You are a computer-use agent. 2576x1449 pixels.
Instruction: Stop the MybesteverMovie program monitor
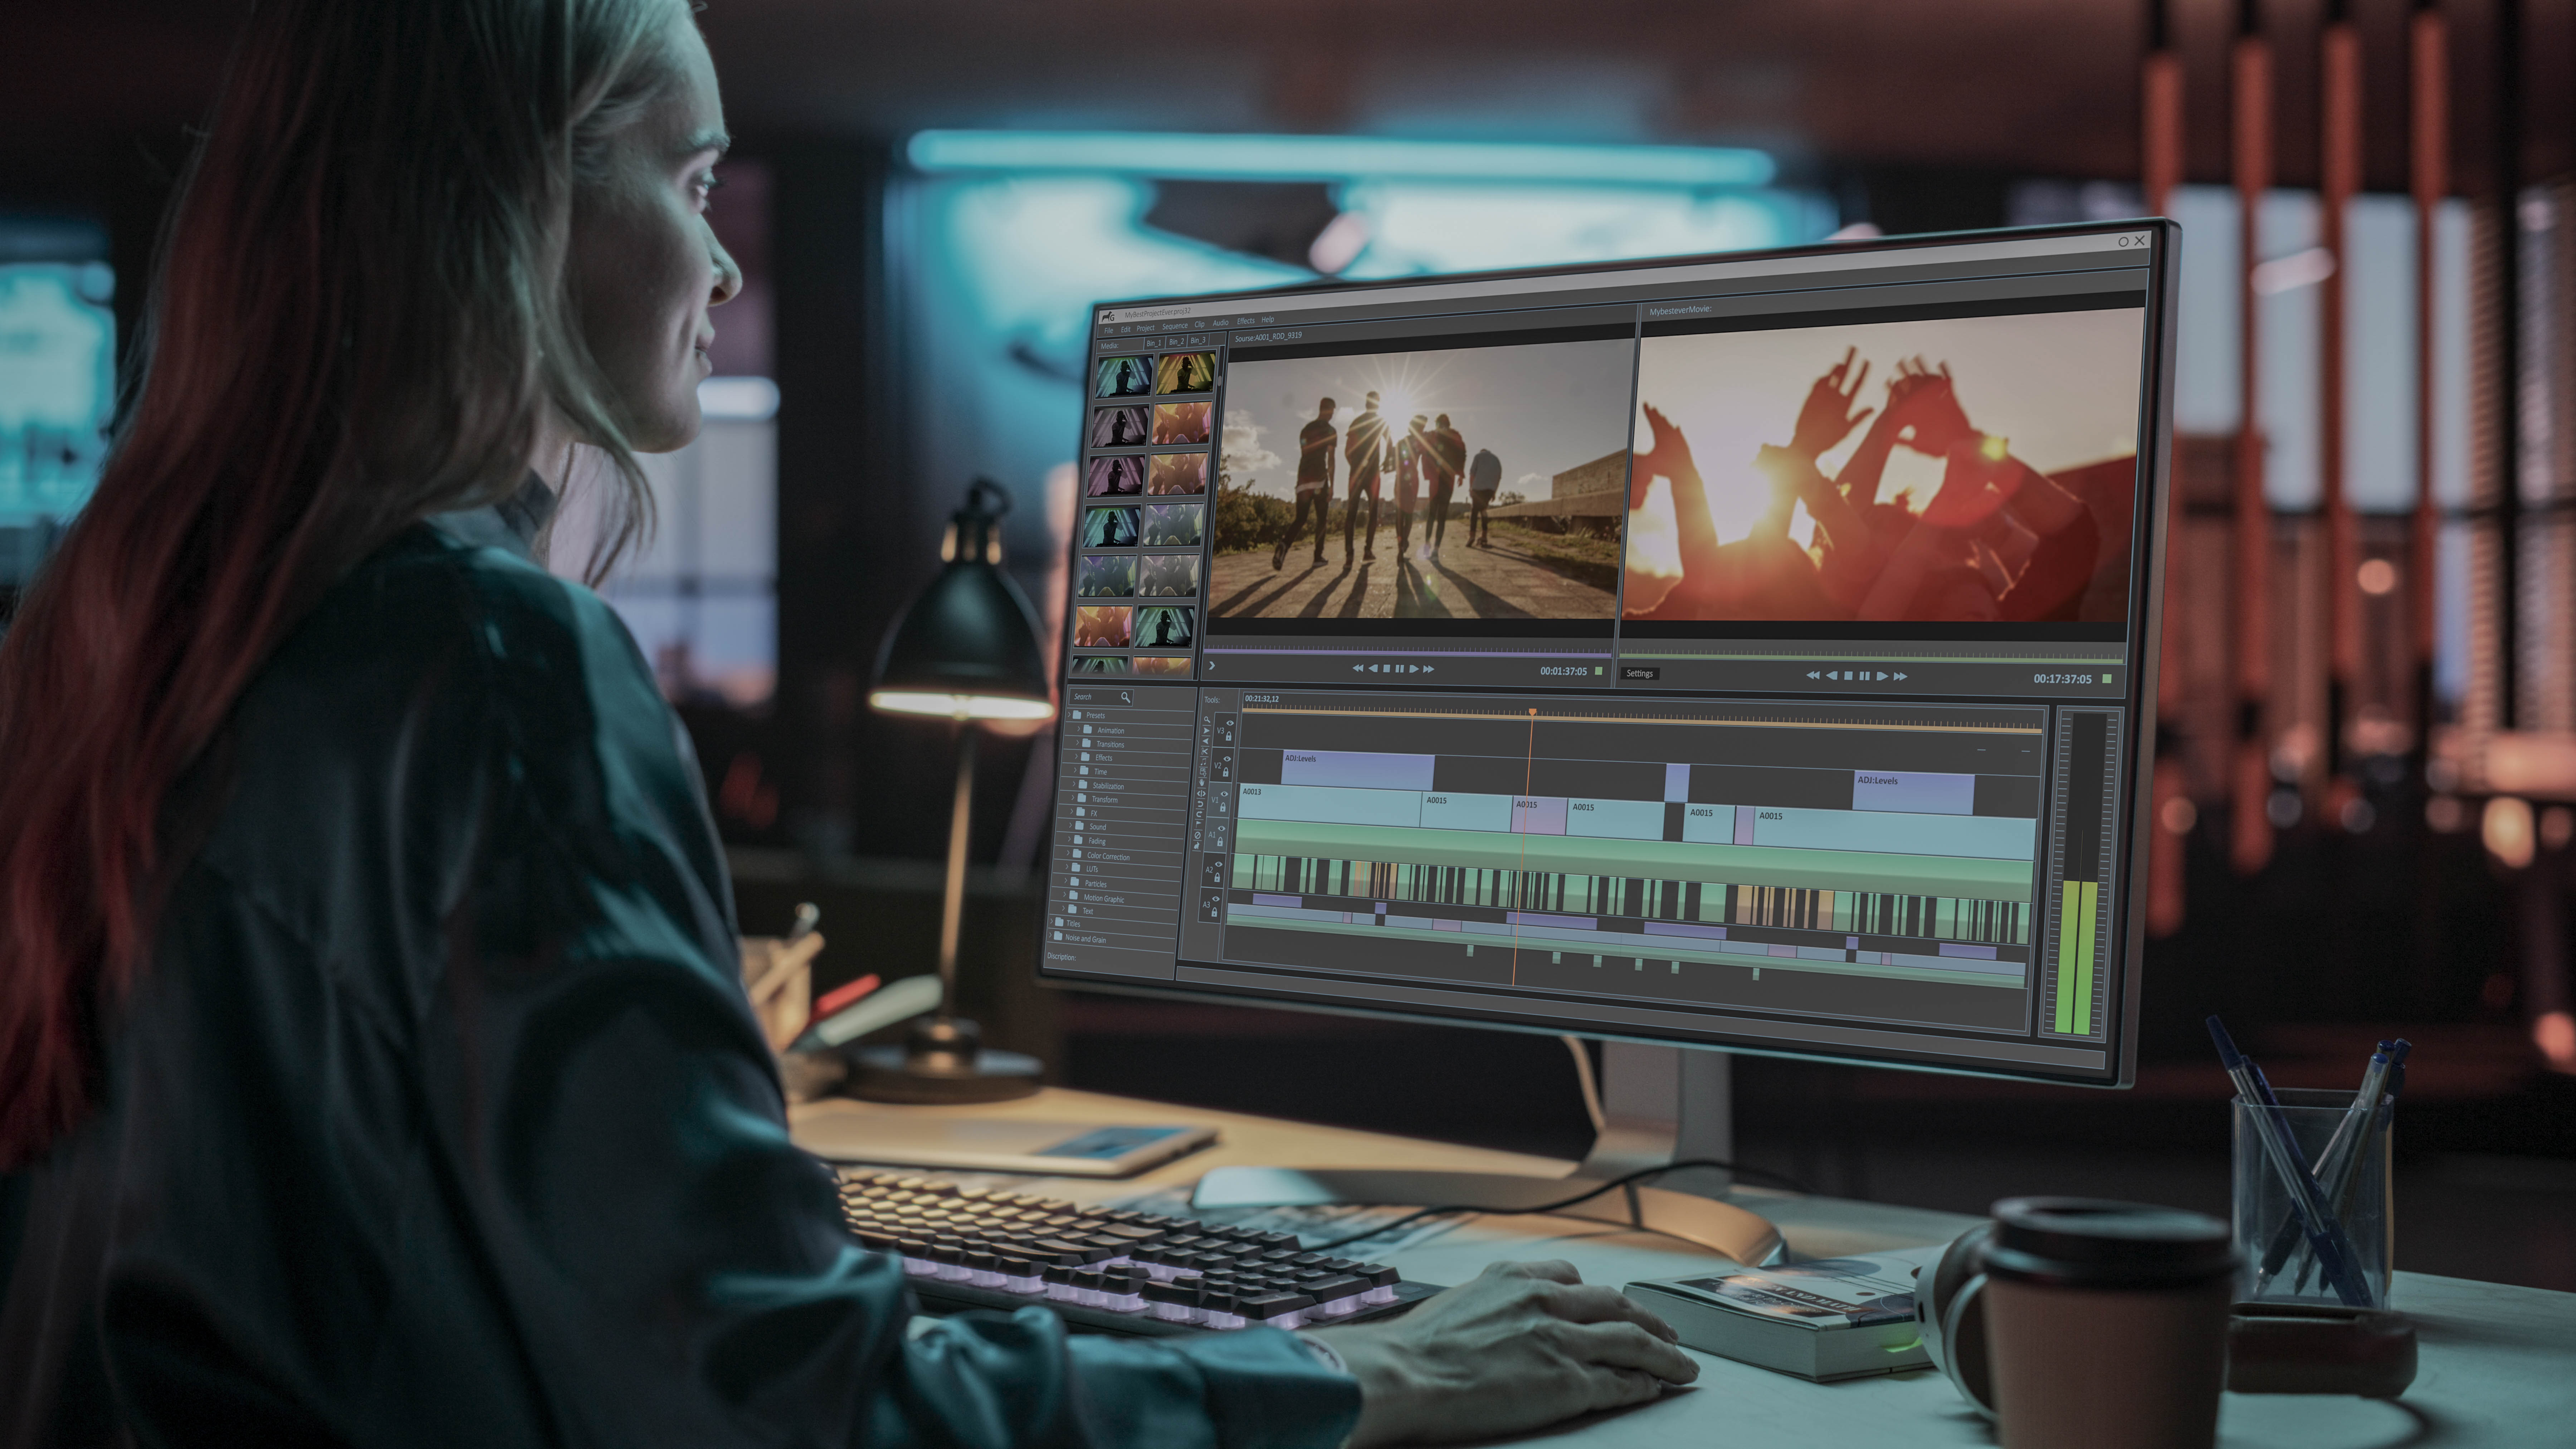point(1848,676)
